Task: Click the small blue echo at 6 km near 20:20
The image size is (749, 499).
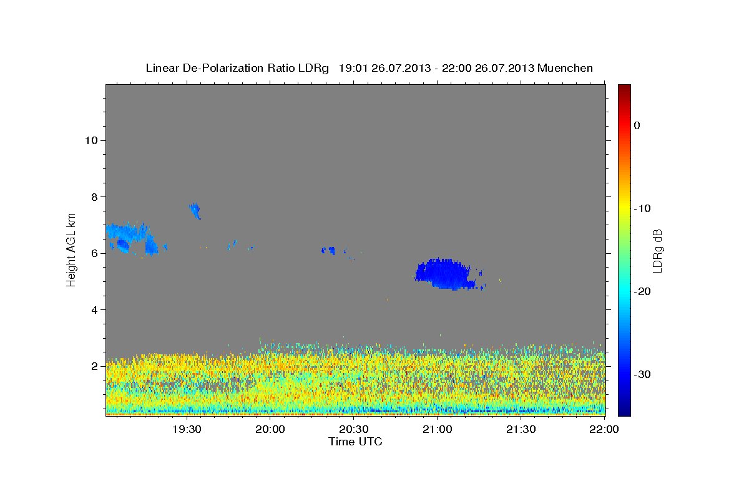Action: coord(329,250)
